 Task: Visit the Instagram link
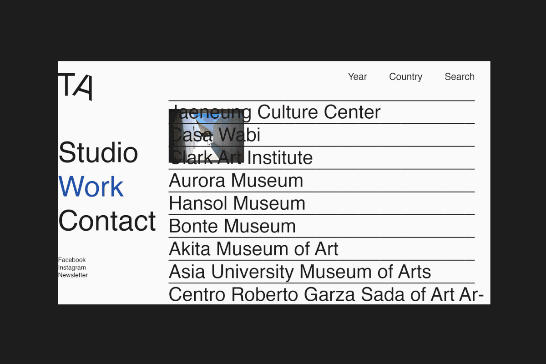[72, 268]
